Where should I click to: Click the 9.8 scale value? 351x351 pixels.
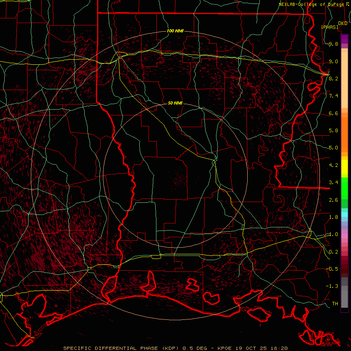[333, 44]
